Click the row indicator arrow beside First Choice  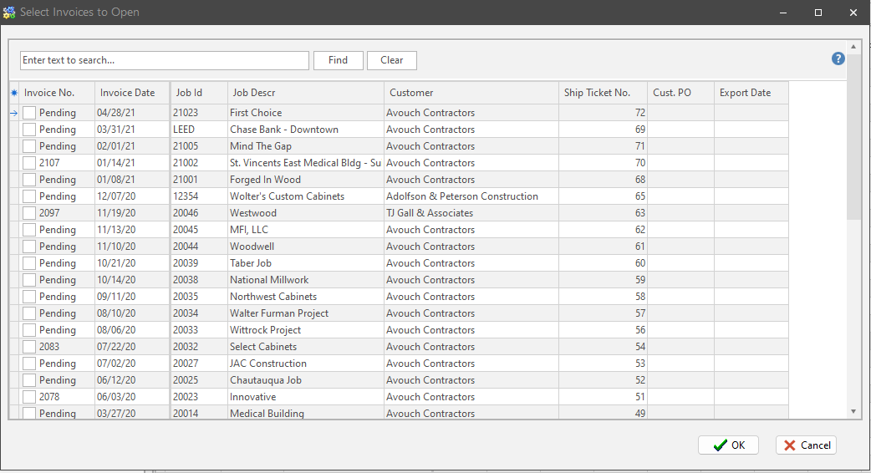click(x=13, y=113)
